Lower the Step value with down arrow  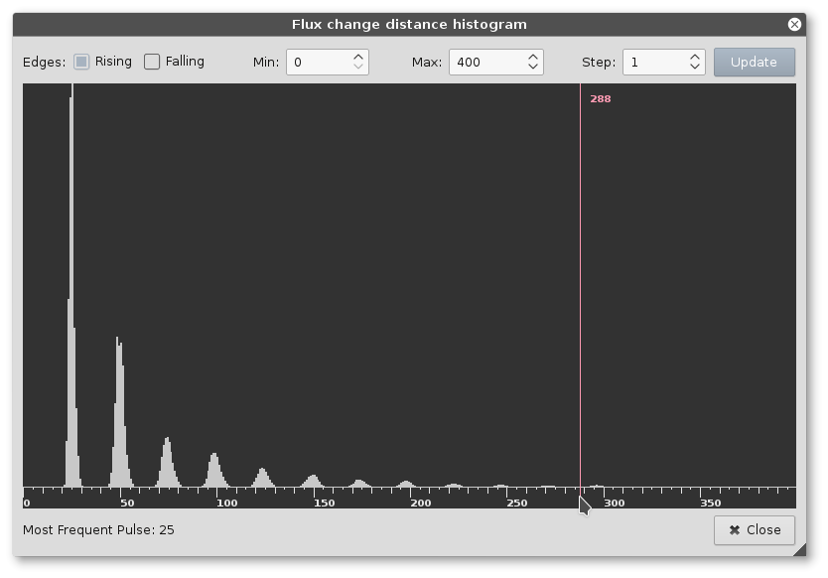(x=695, y=69)
